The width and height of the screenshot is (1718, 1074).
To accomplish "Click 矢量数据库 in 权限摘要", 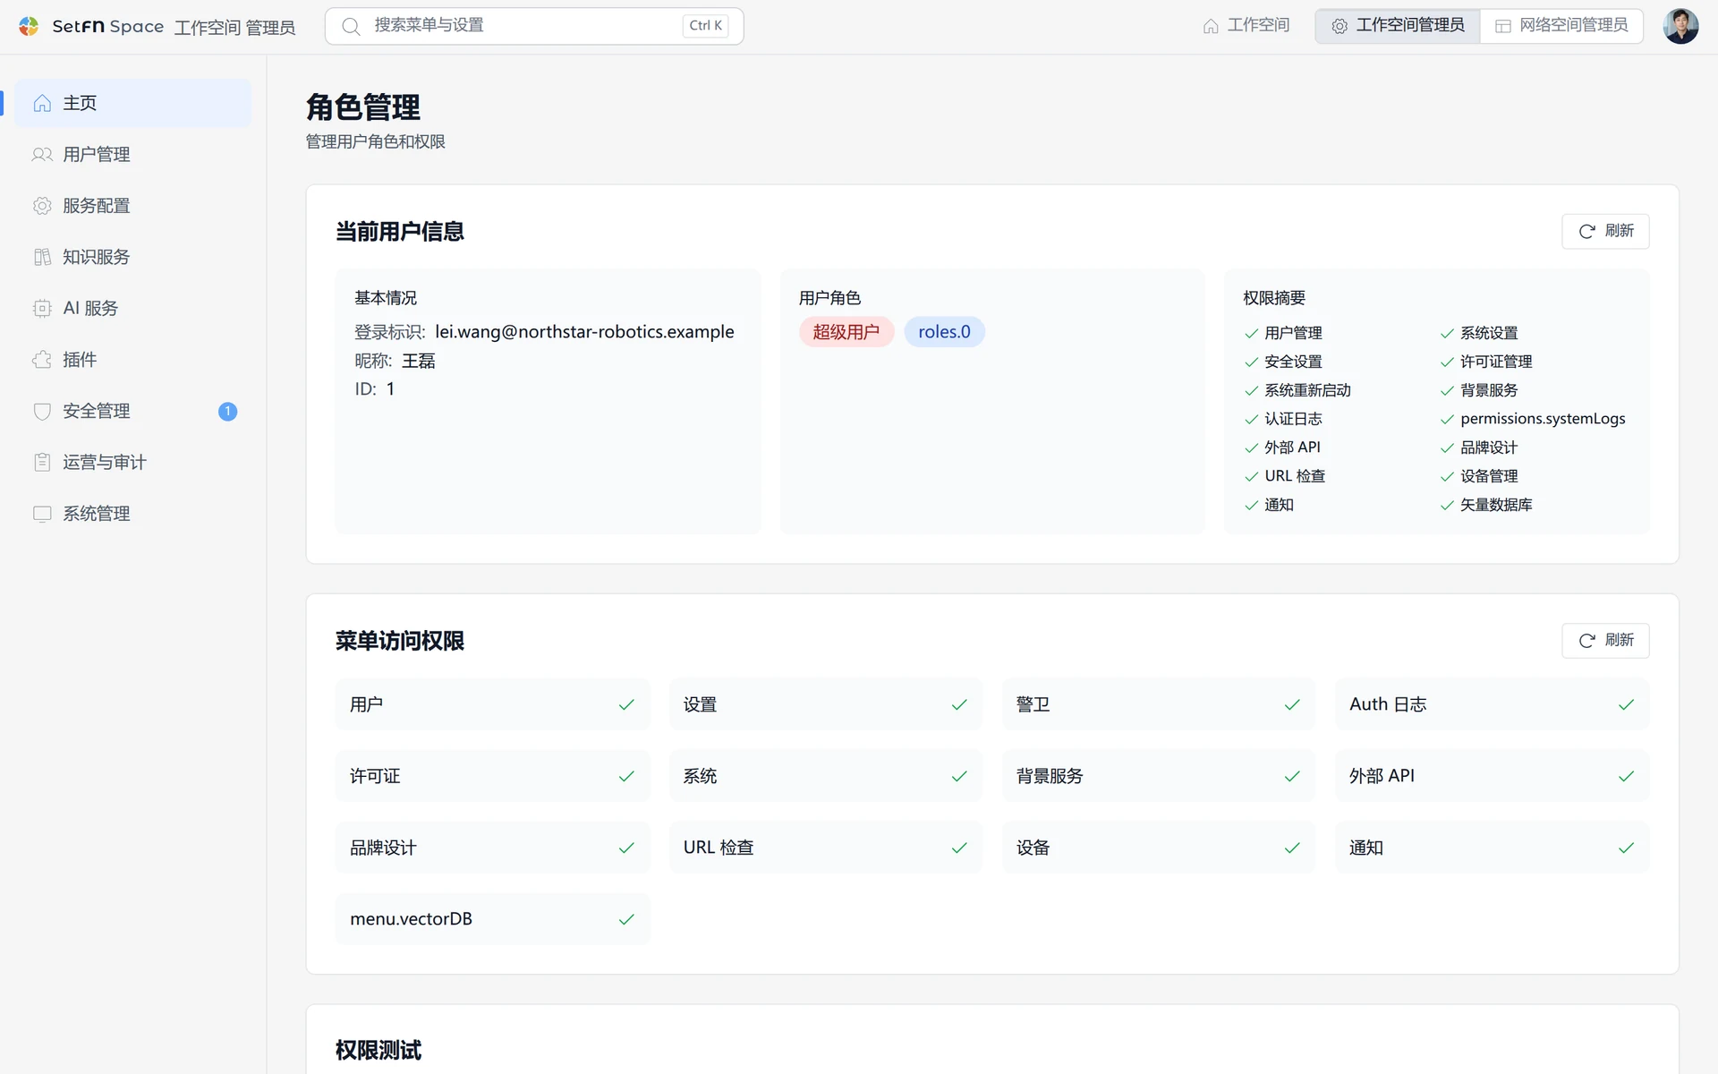I will [1496, 505].
